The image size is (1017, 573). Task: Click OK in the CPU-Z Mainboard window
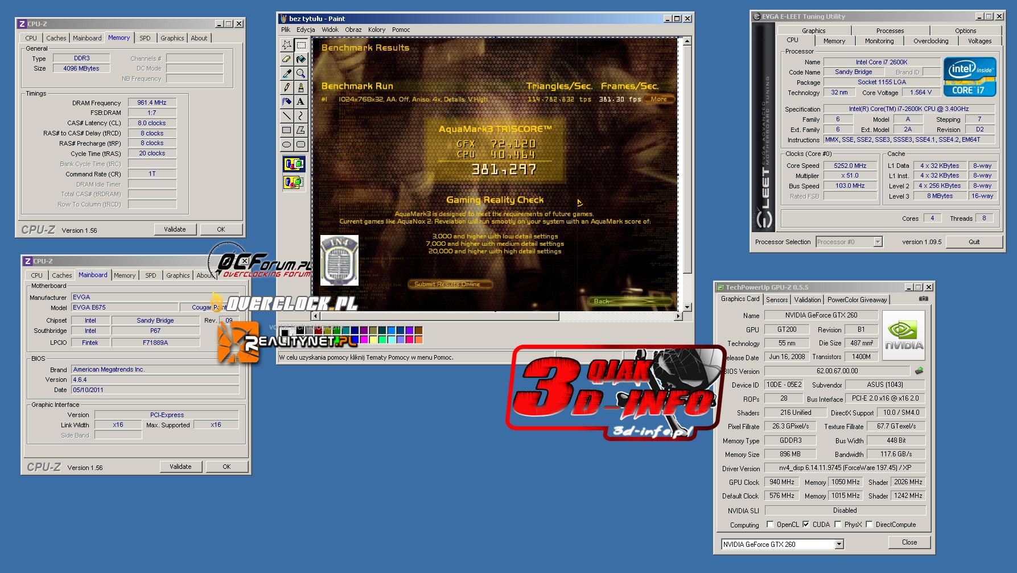(x=227, y=467)
